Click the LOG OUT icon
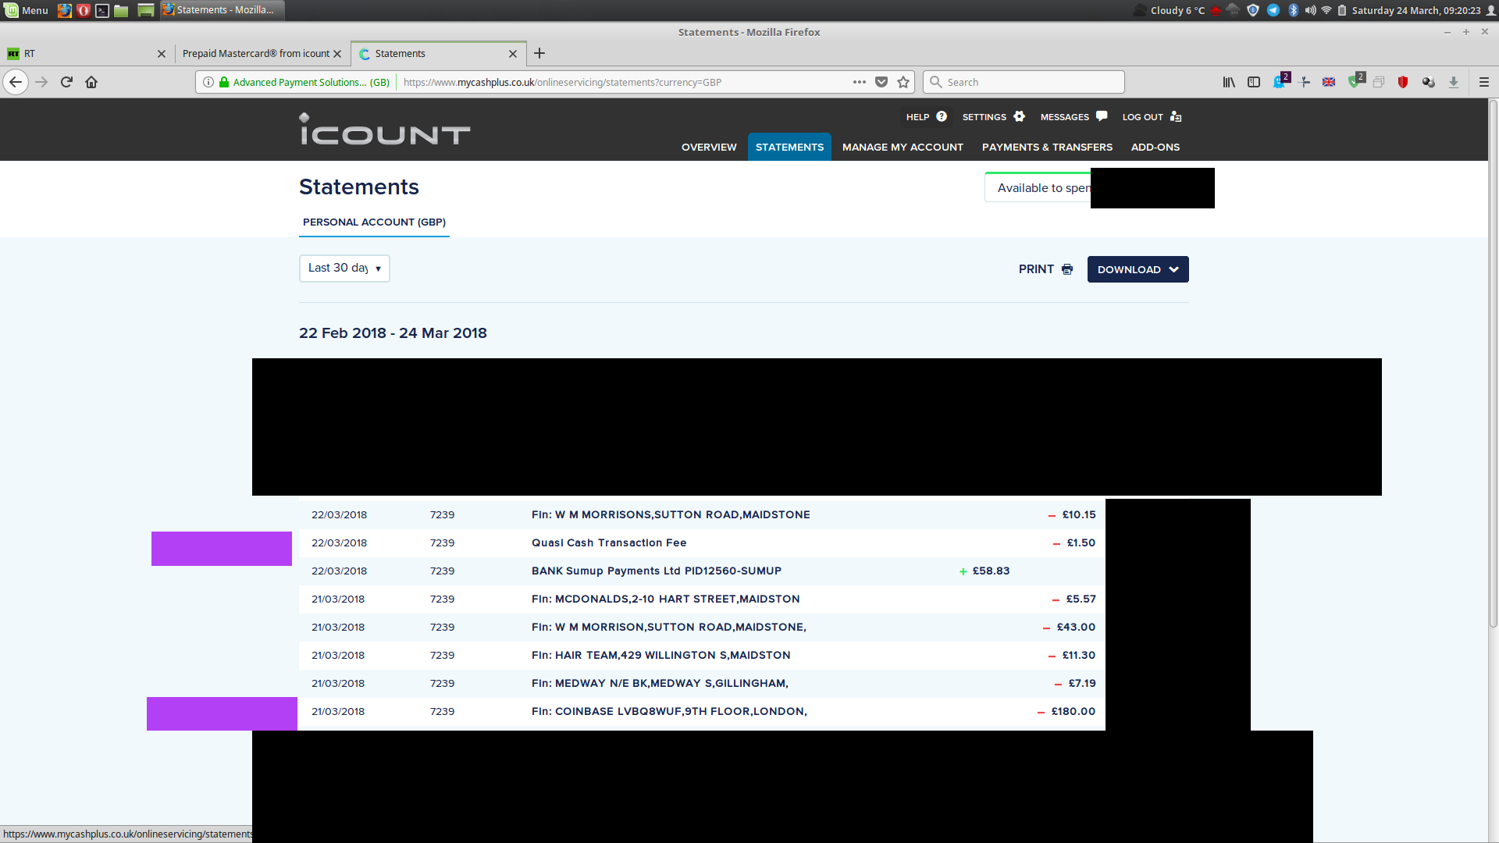The width and height of the screenshot is (1499, 843). point(1175,116)
